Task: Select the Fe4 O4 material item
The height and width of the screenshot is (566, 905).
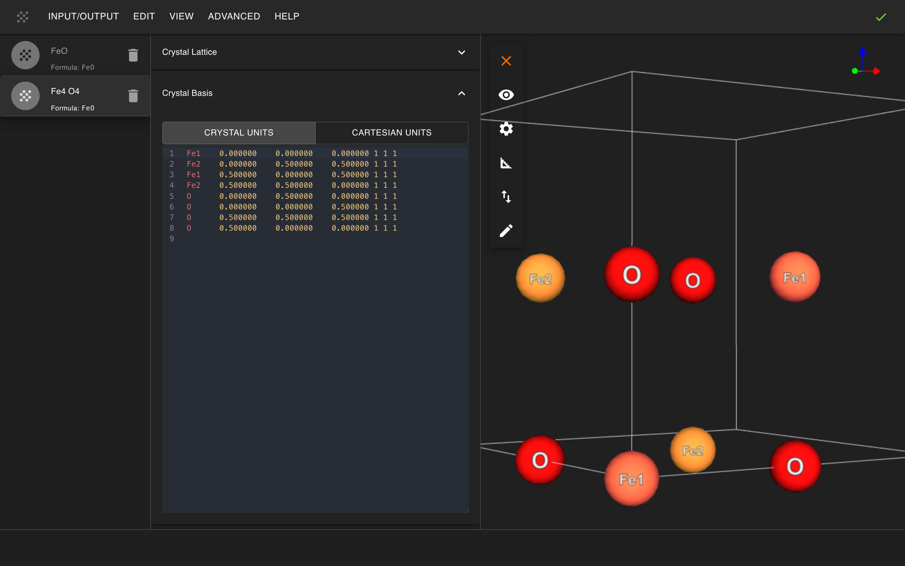Action: [75, 96]
